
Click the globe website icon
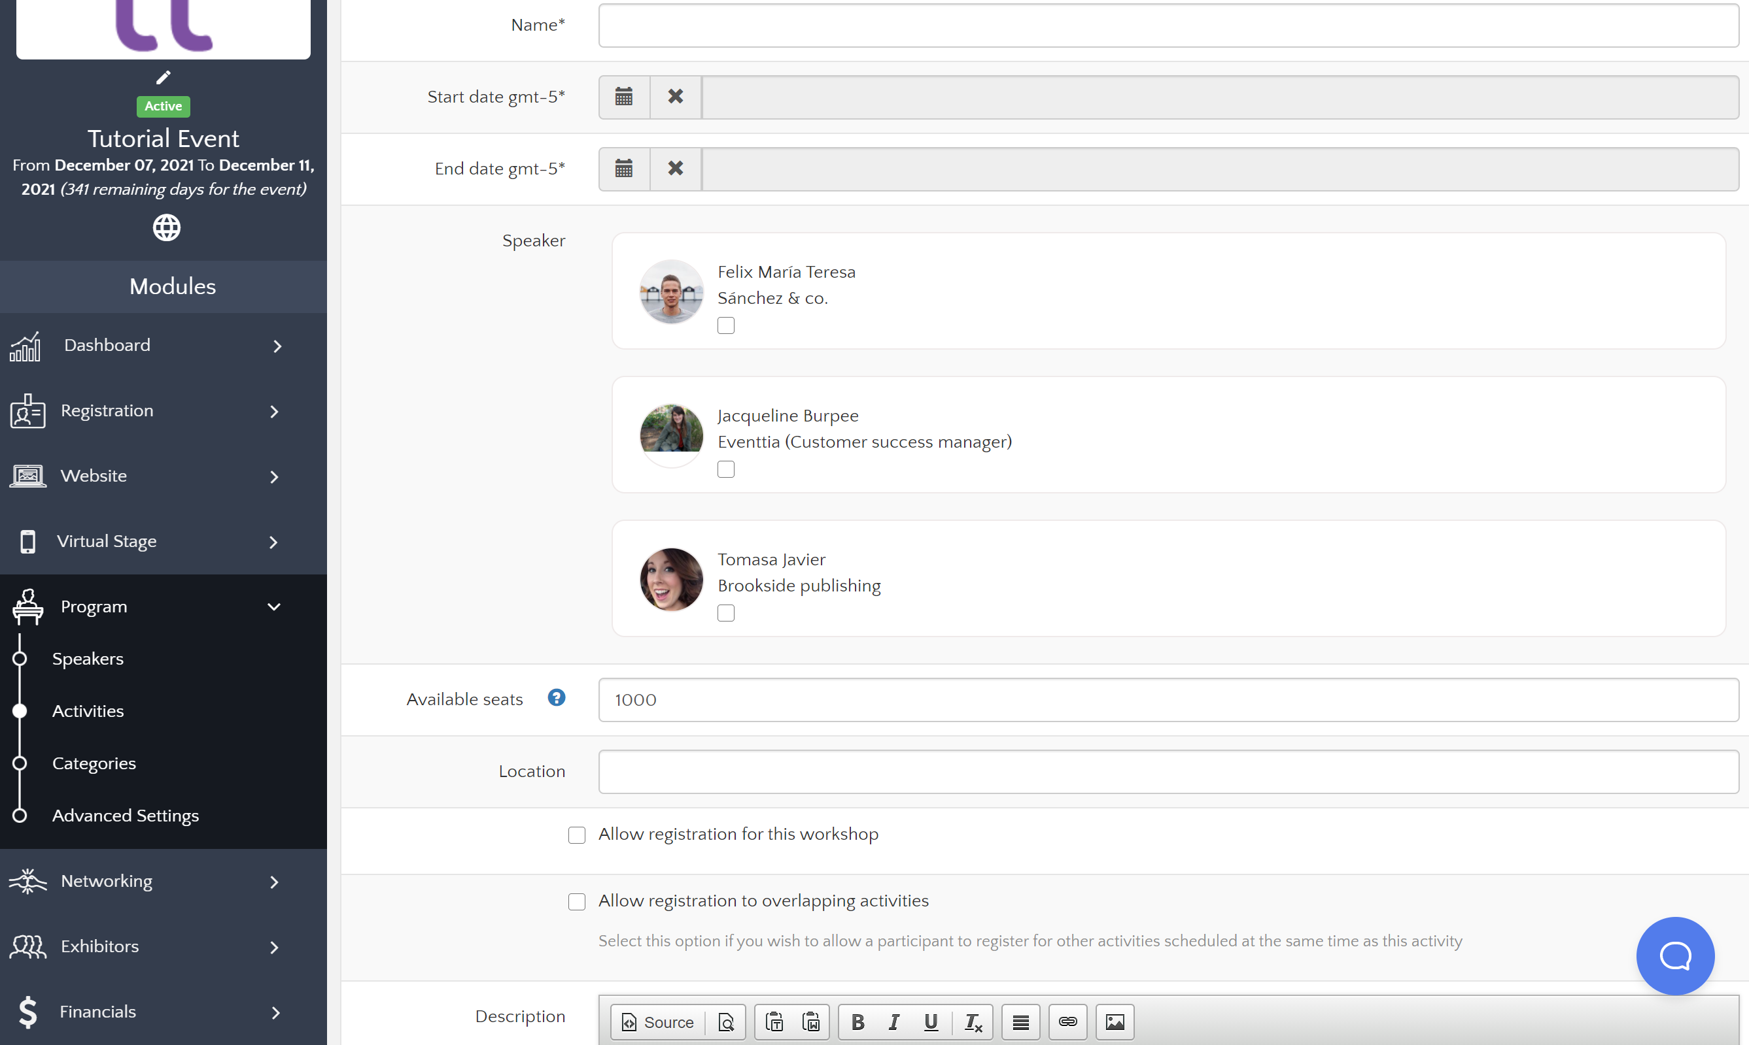coord(166,227)
